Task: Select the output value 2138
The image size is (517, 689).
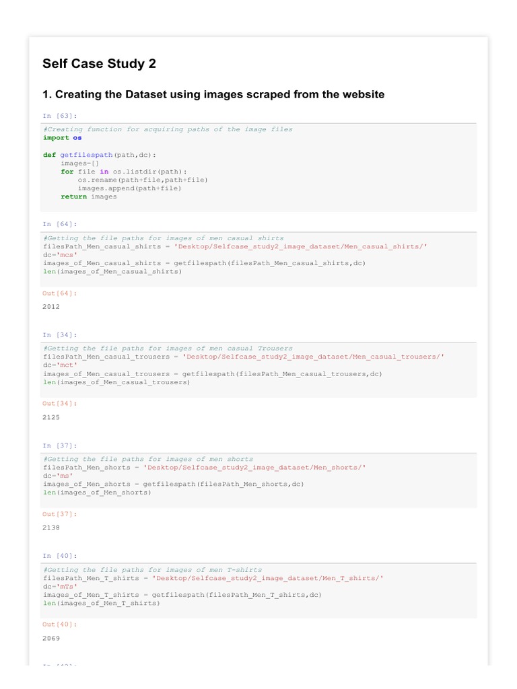Action: 51,528
